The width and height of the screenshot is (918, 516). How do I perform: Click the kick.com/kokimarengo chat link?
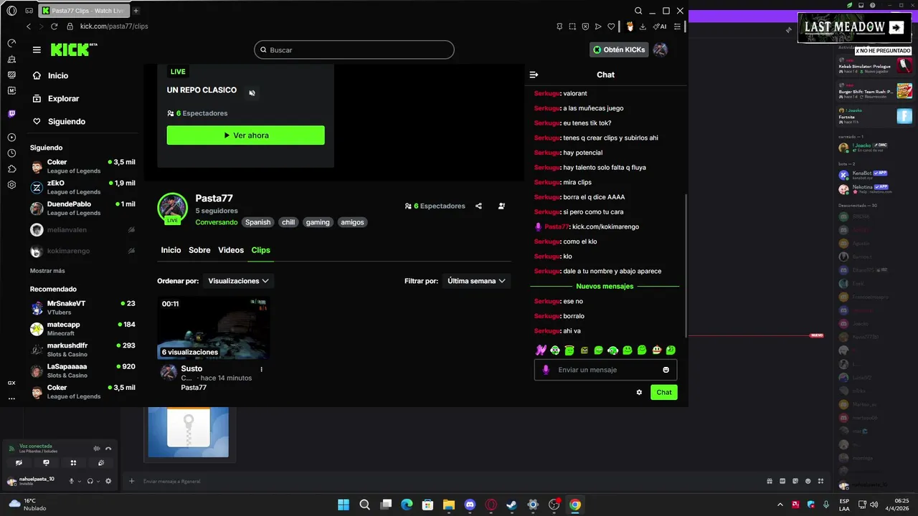point(605,226)
